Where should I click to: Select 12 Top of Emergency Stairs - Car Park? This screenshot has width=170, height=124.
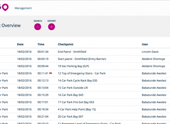82,73
